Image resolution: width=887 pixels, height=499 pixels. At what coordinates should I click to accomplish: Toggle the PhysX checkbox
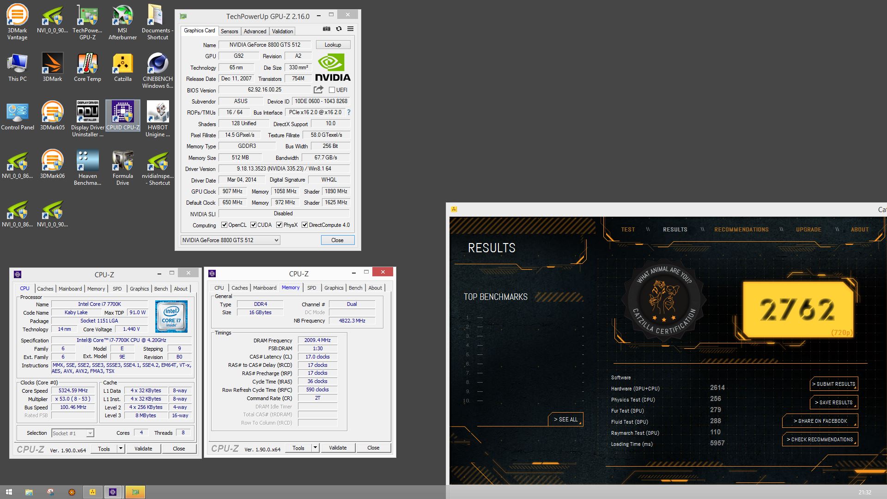[279, 225]
